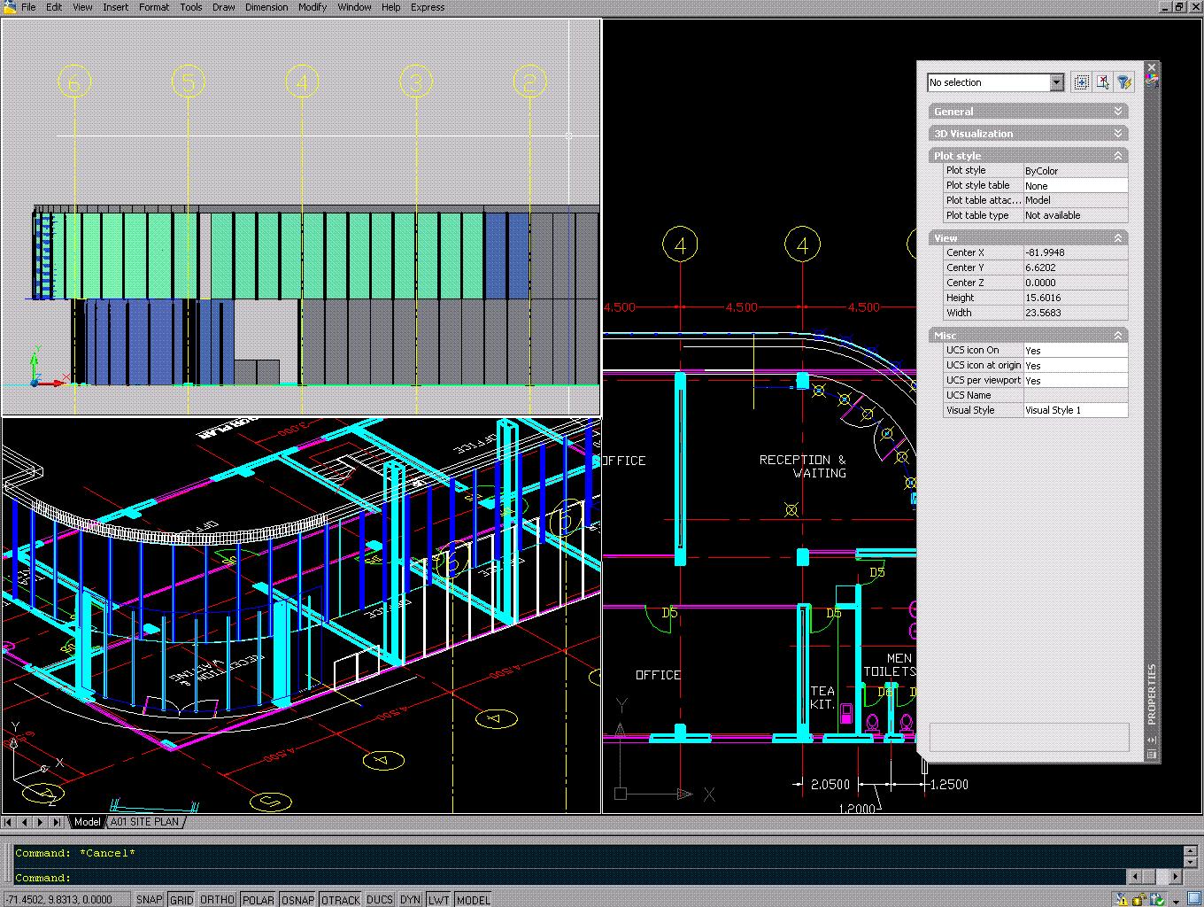
Task: Toggle DUCS in status bar
Action: click(x=380, y=899)
